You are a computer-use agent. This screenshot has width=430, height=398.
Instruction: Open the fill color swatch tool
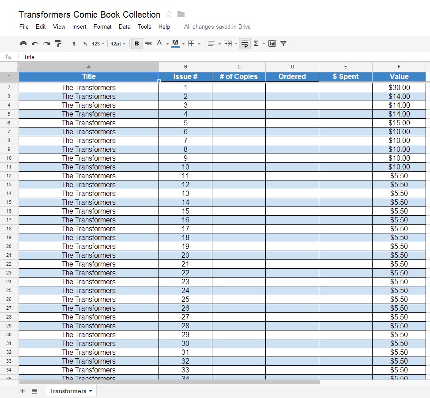(x=175, y=44)
